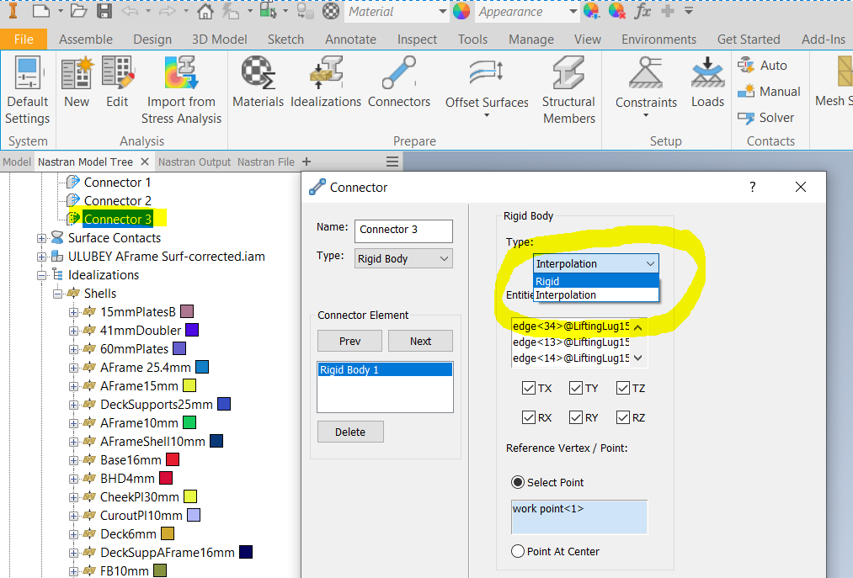Expand the Surface Contacts tree node

(x=41, y=238)
